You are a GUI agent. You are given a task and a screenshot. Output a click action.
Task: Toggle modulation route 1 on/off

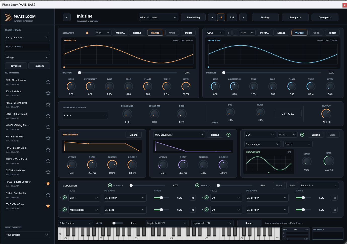coord(65,198)
